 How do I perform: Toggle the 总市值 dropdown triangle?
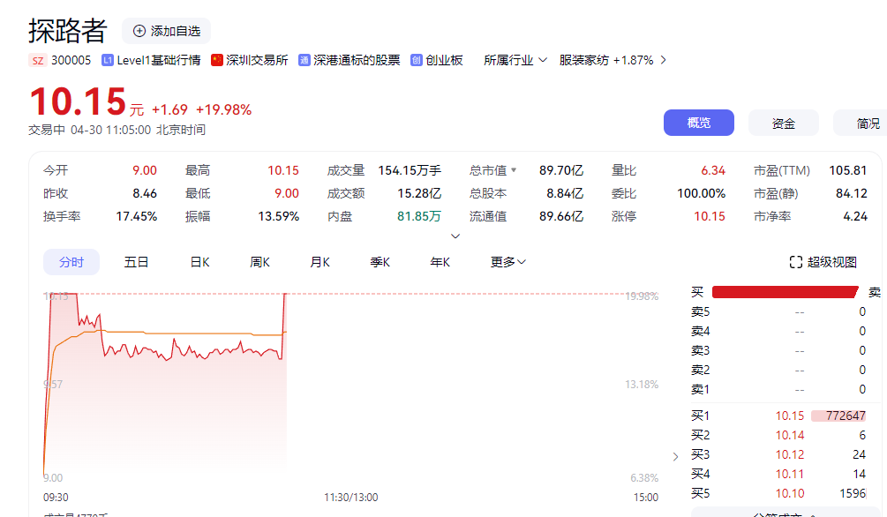tap(514, 169)
